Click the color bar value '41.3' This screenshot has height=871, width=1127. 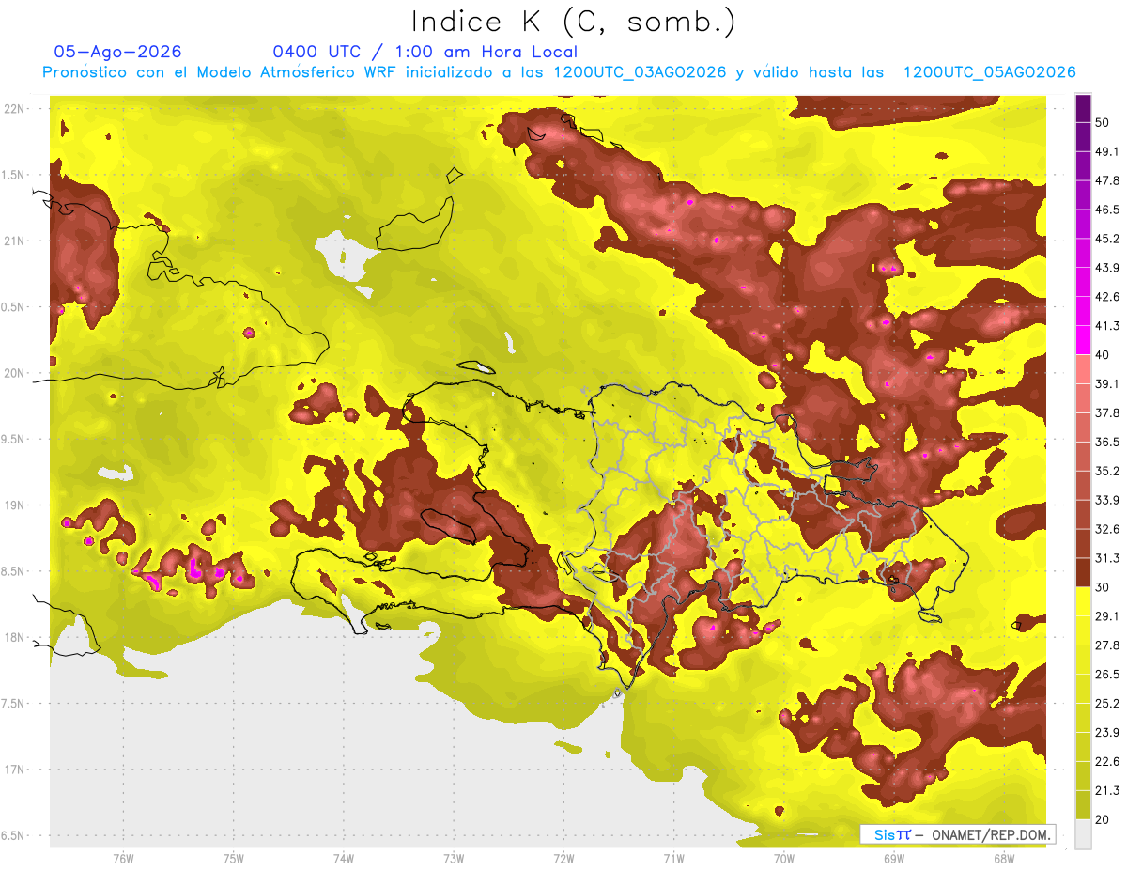[1107, 326]
